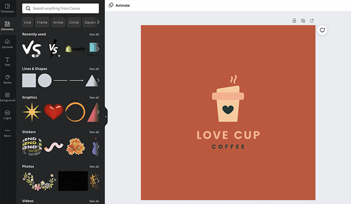
Task: Open the Templates sidebar tab
Action: (7, 8)
